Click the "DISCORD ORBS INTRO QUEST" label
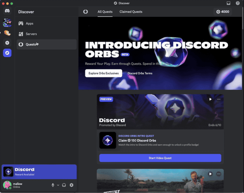Screen dimensions: 244x193 point(136,136)
